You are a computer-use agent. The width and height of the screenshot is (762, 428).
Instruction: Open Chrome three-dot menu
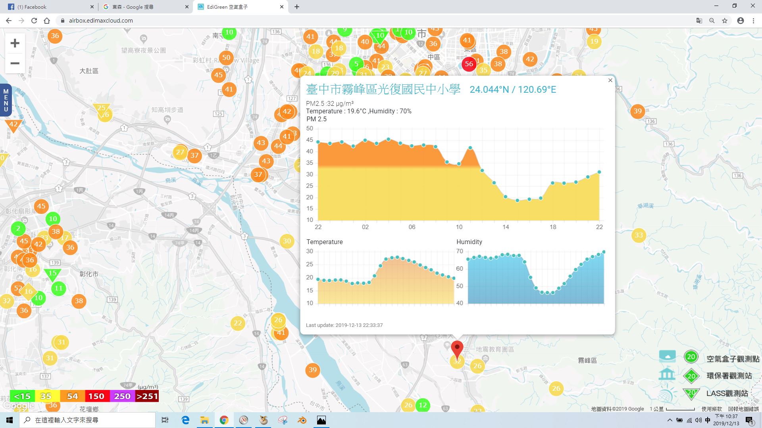tap(753, 21)
